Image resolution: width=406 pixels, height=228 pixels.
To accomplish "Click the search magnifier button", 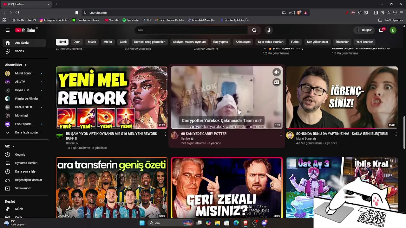I will [254, 30].
